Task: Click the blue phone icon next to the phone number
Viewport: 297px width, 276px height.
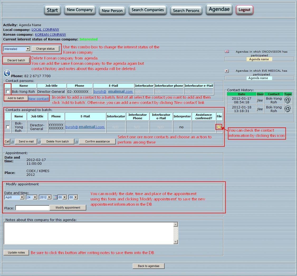Action: [x=7, y=73]
